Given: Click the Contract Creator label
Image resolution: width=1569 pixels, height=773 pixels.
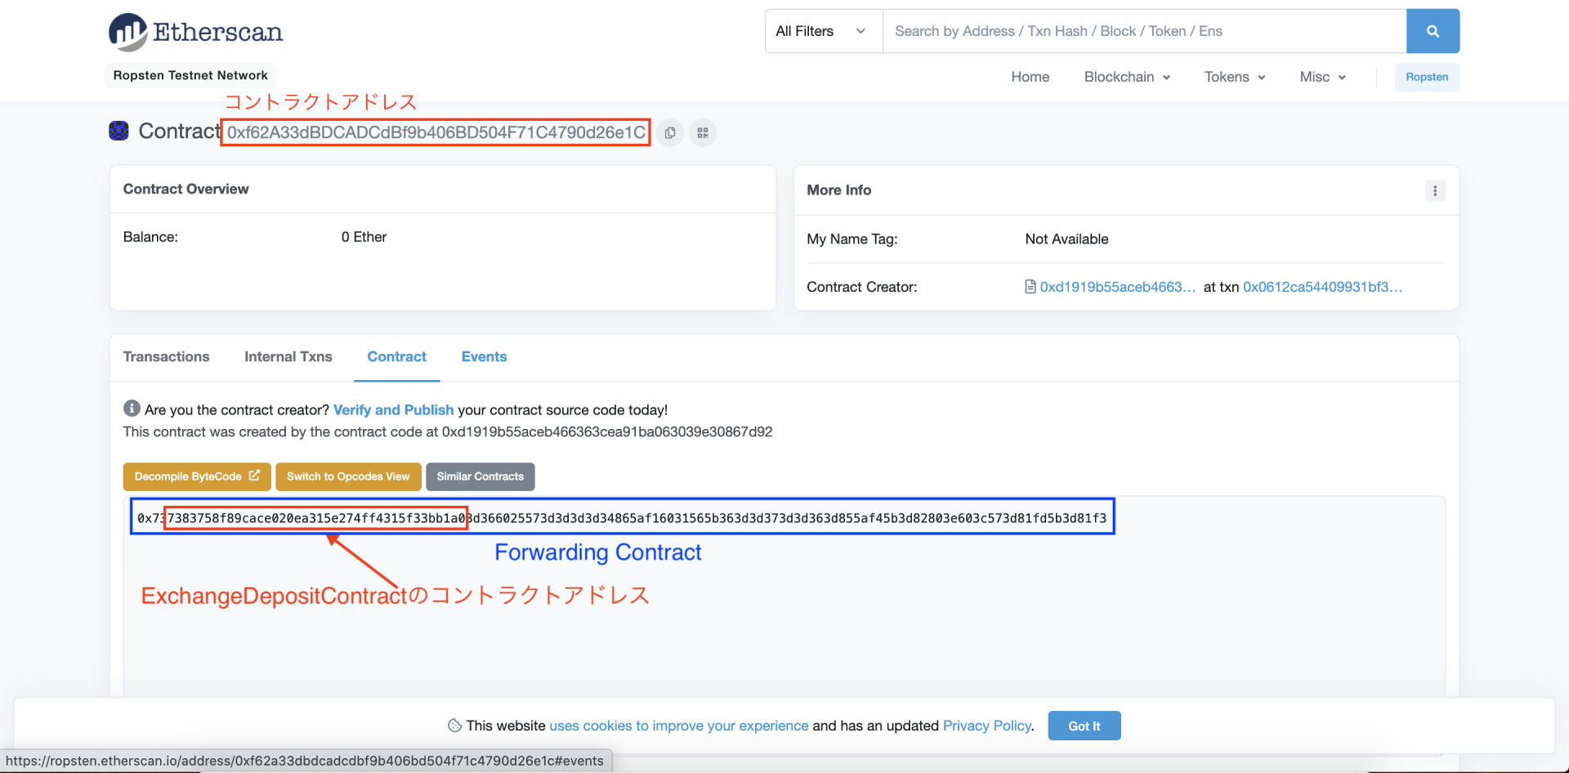Looking at the screenshot, I should tap(861, 287).
